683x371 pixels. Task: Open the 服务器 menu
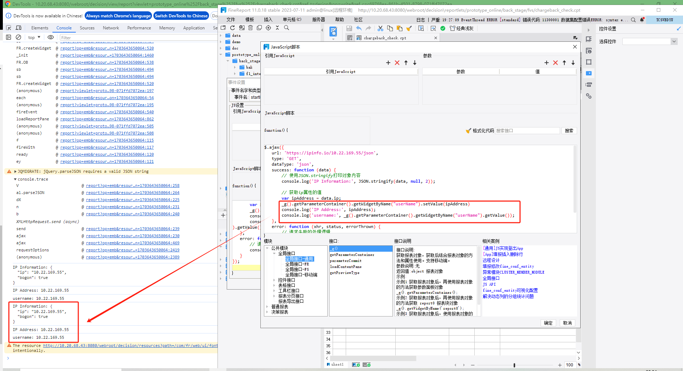click(x=318, y=20)
